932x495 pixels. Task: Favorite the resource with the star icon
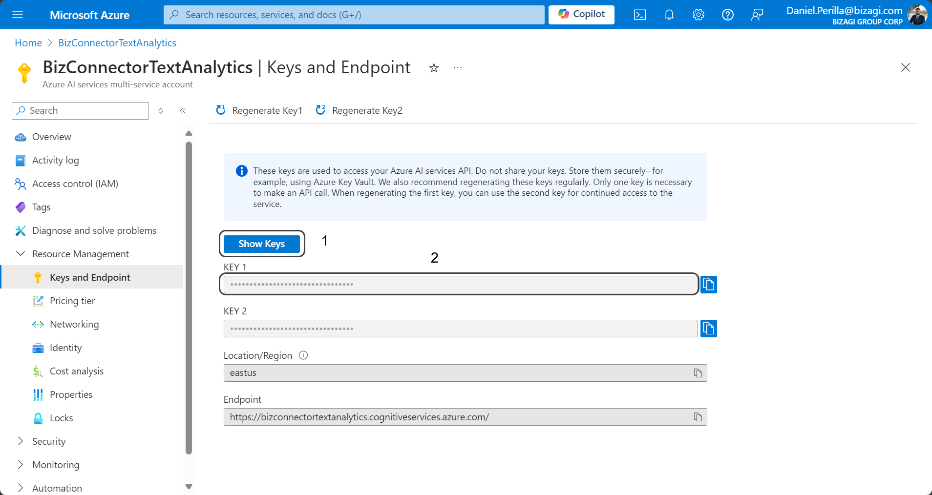tap(434, 68)
